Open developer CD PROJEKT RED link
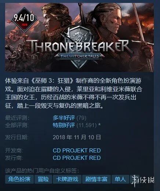Screen dimensions: 160x191 (77, 151)
